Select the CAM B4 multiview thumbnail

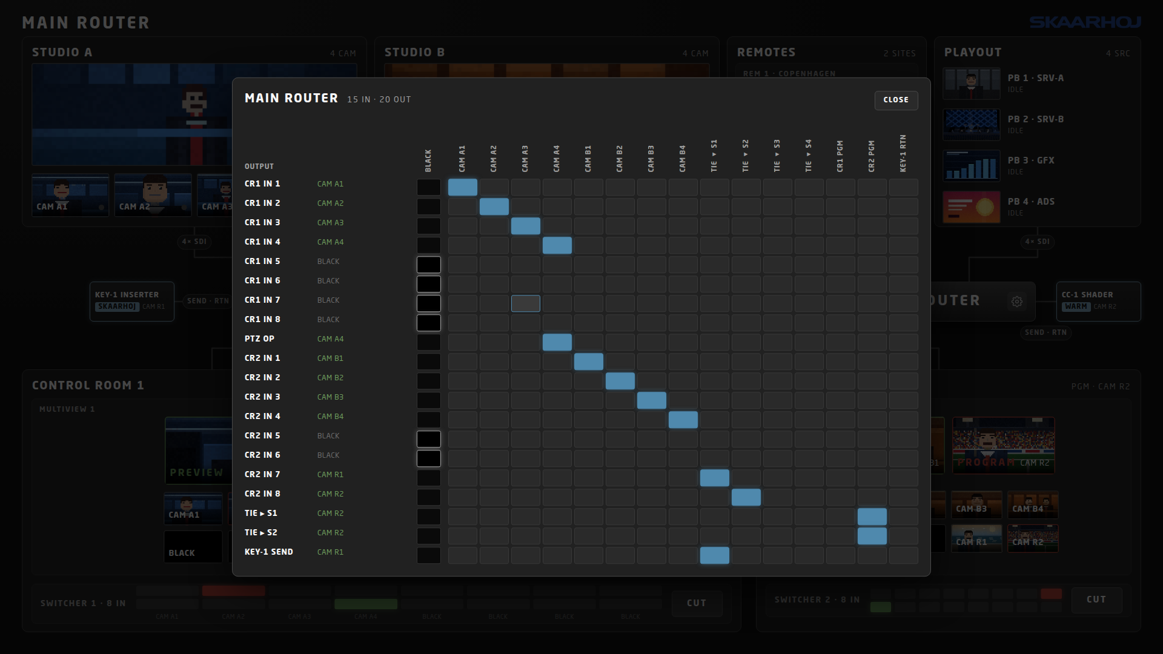coord(1033,505)
